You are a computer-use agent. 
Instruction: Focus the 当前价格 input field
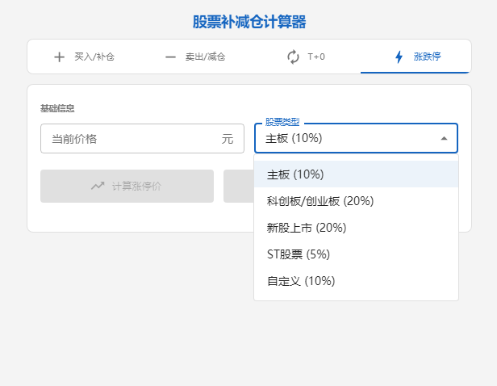pos(129,138)
